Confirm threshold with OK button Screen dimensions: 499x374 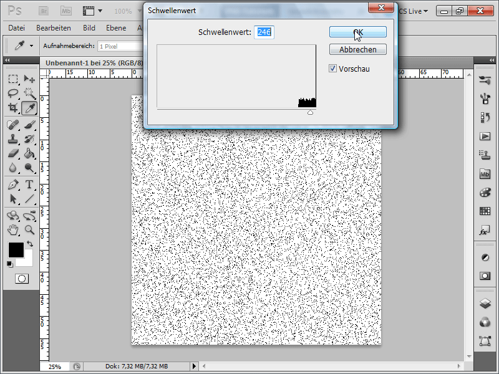tap(357, 32)
